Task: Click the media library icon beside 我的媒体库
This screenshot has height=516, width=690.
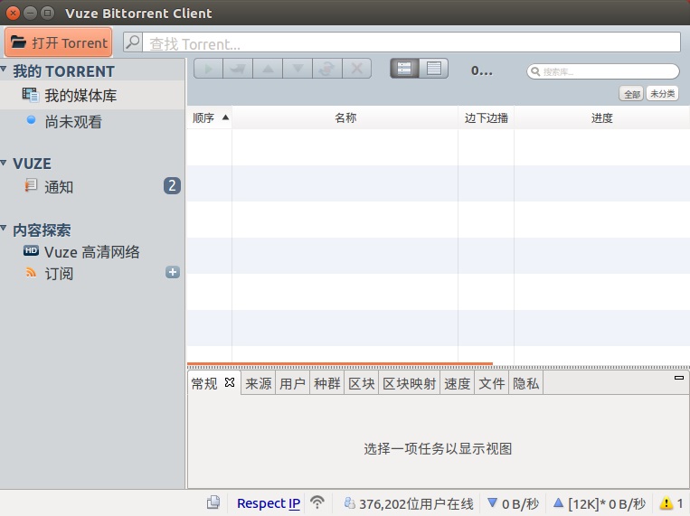Action: point(31,95)
